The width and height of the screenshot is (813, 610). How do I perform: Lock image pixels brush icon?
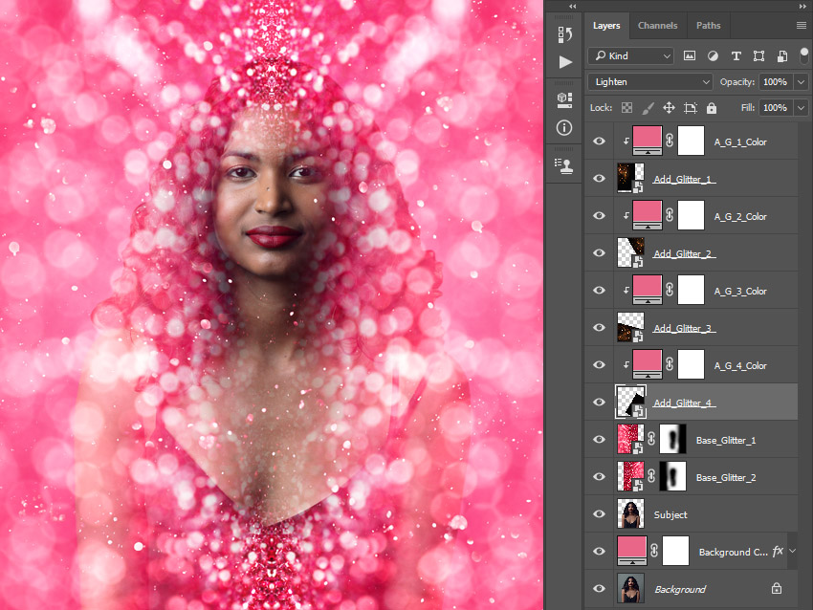click(648, 108)
